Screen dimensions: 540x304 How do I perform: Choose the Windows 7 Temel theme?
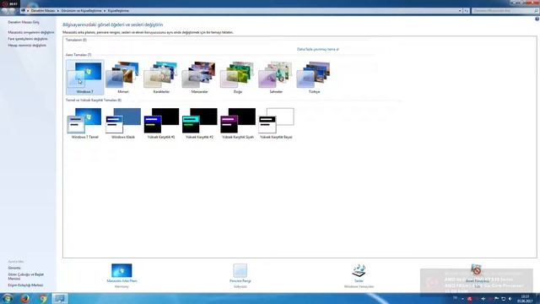coord(84,123)
